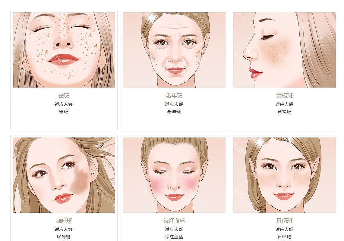Select 适应人群 label in 祛红血丝 card
This screenshot has height=241, width=344.
tap(174, 229)
